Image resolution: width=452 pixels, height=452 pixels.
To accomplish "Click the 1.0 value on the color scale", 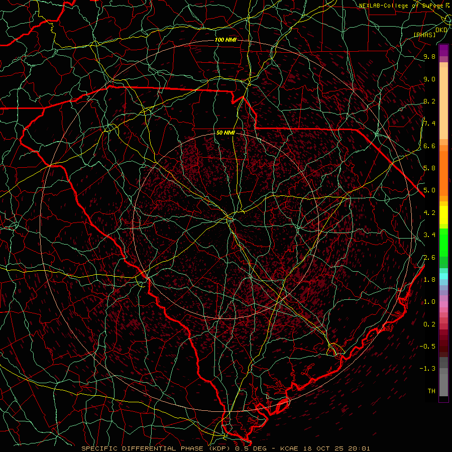I will [x=429, y=301].
